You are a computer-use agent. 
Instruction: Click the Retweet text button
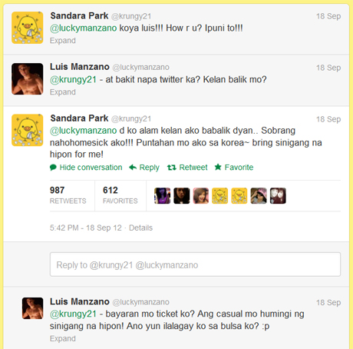click(x=193, y=168)
